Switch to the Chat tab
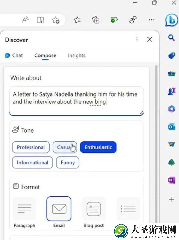Viewport: 179px width, 240px height. (x=14, y=55)
